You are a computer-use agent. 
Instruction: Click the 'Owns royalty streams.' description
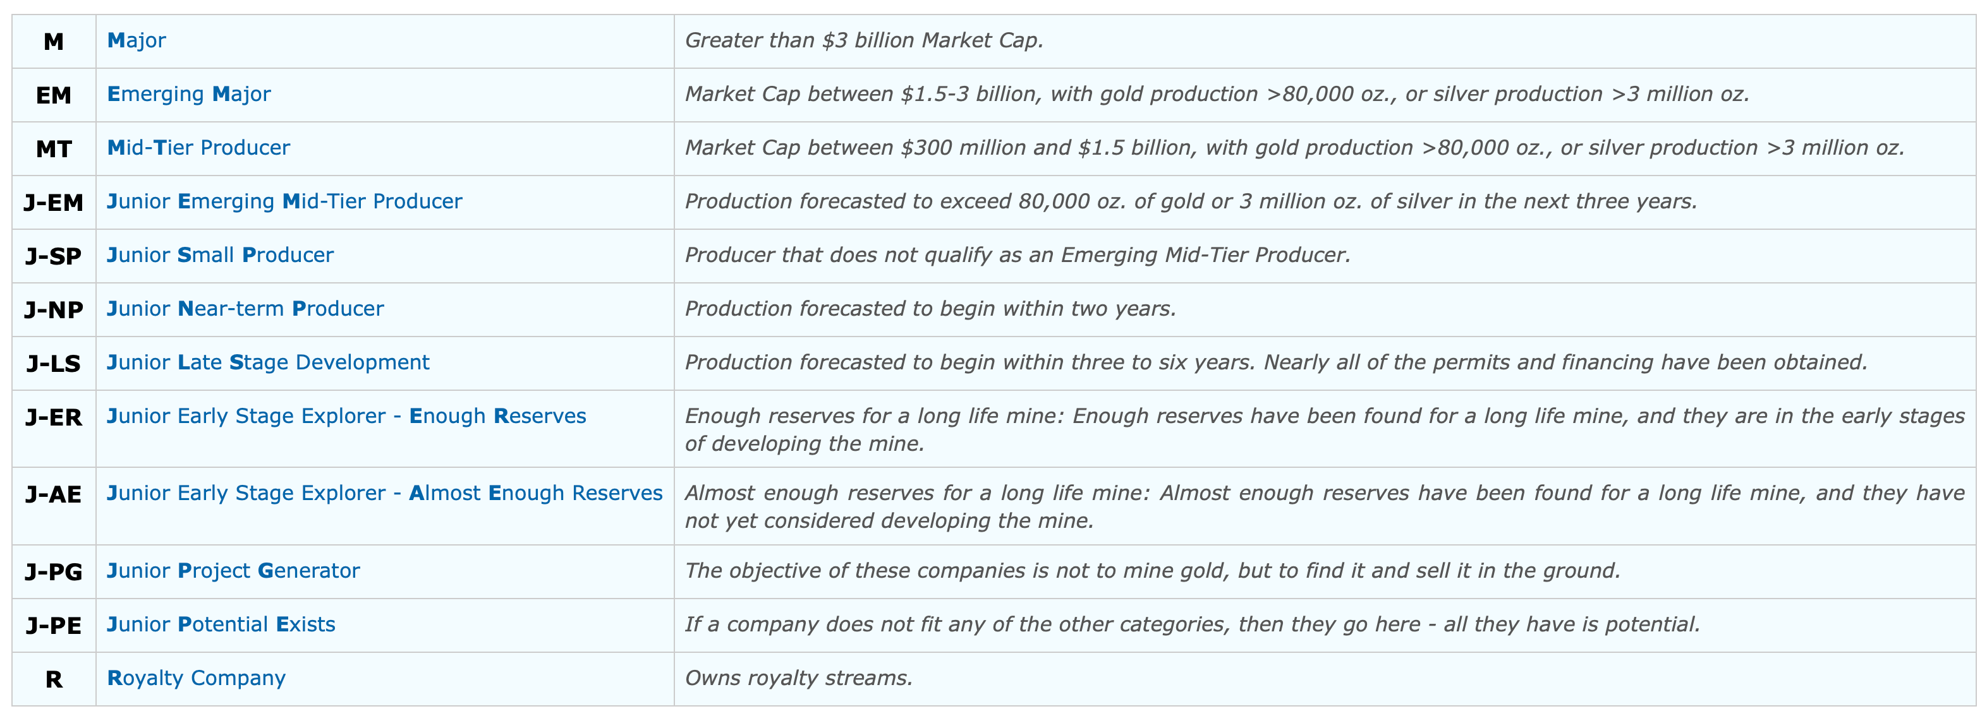[x=798, y=678]
